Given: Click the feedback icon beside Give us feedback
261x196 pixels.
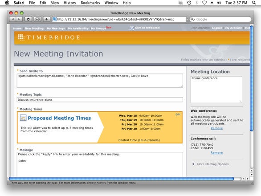Looking at the screenshot, I should pyautogui.click(x=132, y=28).
